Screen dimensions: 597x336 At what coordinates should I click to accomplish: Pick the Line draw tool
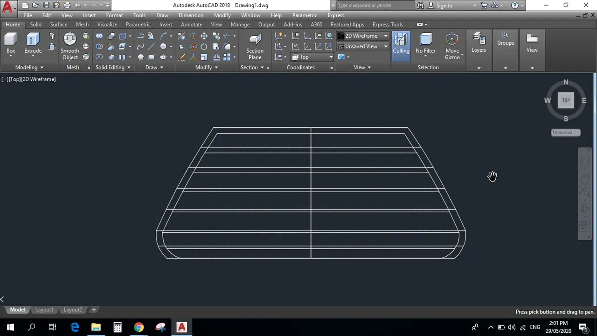(151, 47)
